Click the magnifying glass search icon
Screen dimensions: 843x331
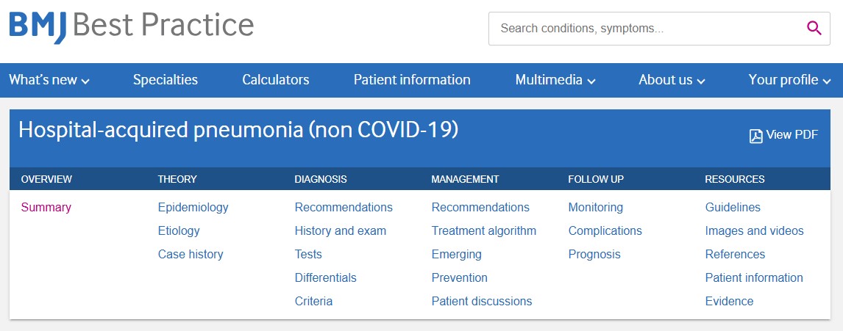(x=814, y=29)
